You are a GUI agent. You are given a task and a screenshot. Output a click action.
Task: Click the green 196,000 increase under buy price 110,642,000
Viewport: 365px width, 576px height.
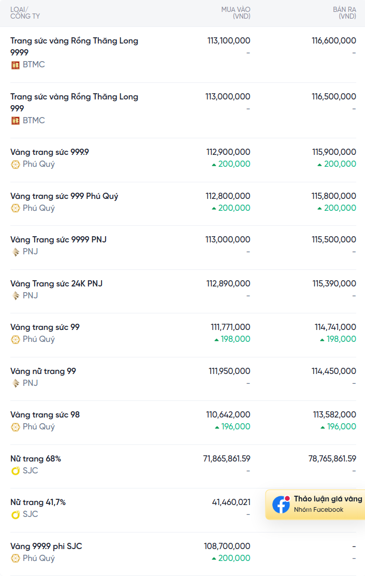click(x=232, y=426)
